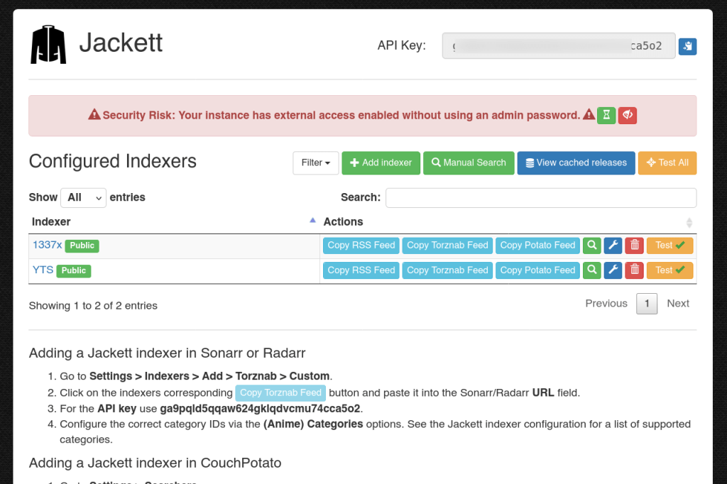Copy Potato Feed for 1337x
Viewport: 727px width, 484px height.
click(x=537, y=246)
